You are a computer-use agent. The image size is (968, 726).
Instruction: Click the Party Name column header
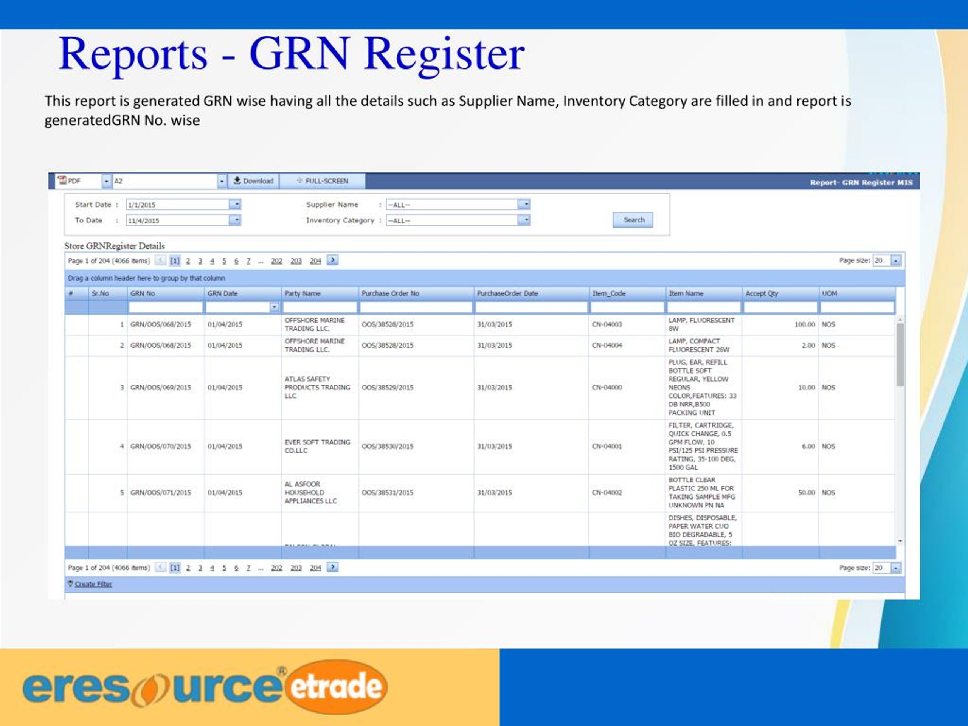(303, 293)
